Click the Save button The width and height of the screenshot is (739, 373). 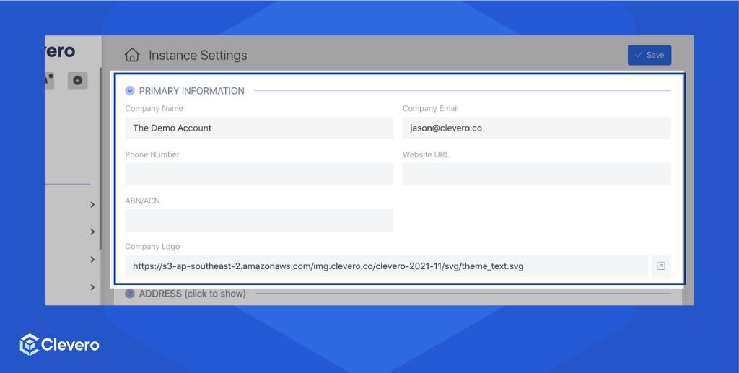point(650,55)
